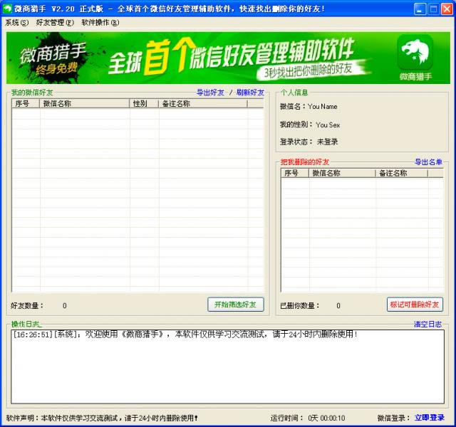Click the 刷新好友 link
456x427 pixels.
pos(250,93)
